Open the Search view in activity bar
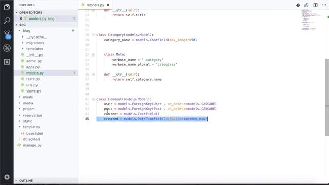Screen dimensions: 329x185 coord(7,21)
